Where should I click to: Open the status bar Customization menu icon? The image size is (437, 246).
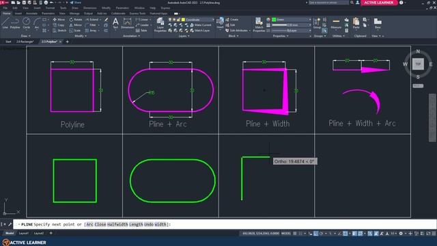point(434,234)
